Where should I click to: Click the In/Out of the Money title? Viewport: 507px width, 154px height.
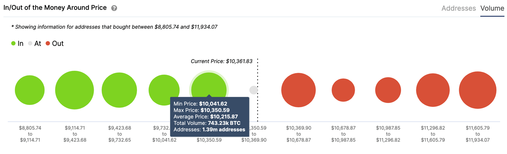click(55, 8)
